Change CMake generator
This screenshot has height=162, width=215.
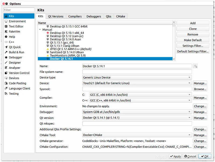200,141
